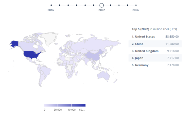Click the circular 2022 timeline handle

click(101, 5)
